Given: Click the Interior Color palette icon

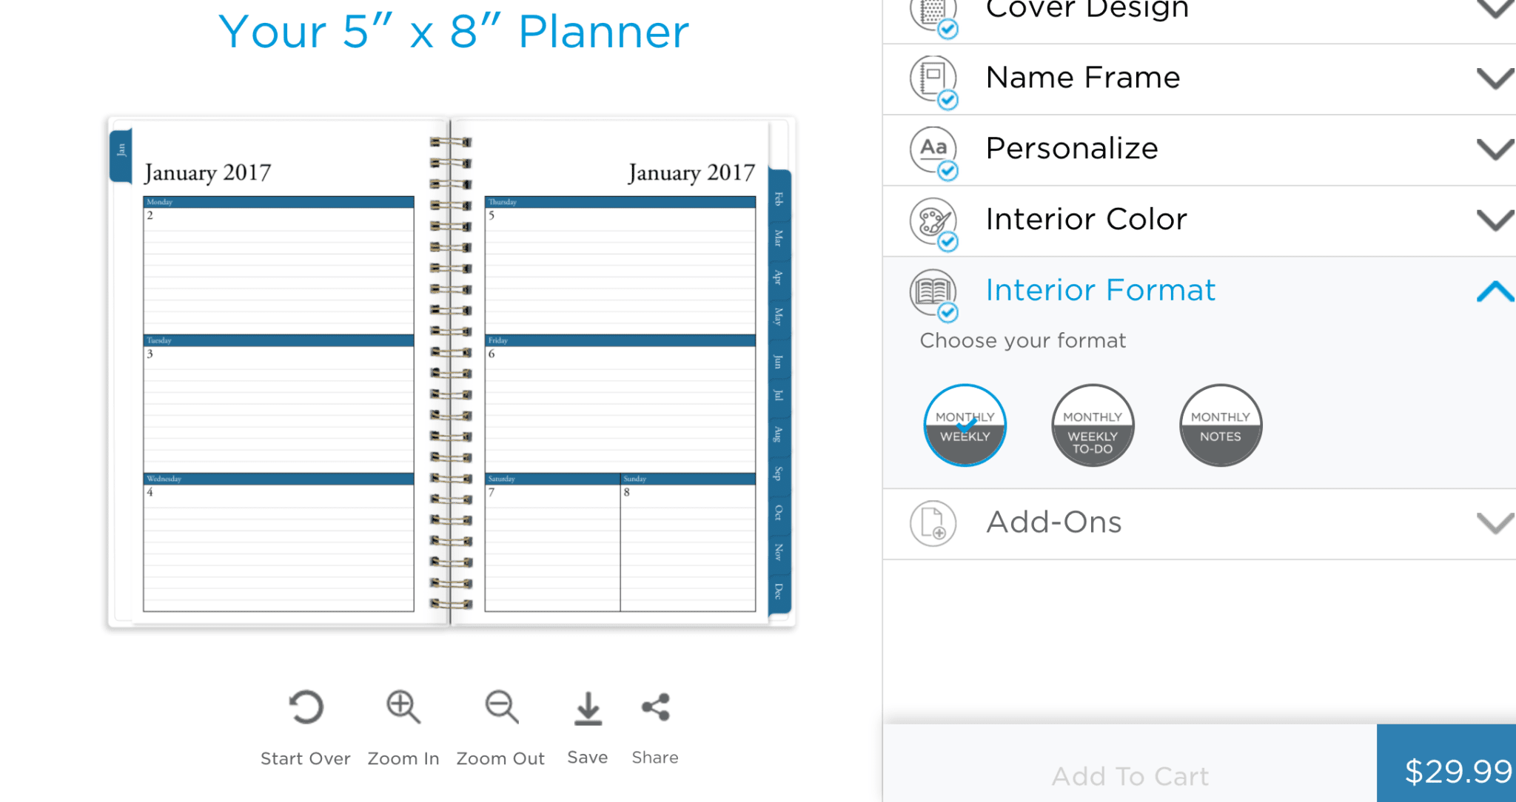Looking at the screenshot, I should (x=933, y=221).
